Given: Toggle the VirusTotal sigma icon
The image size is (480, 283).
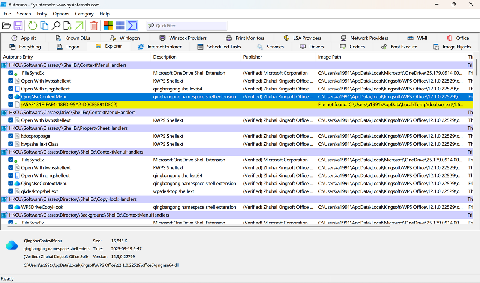Looking at the screenshot, I should (x=132, y=26).
